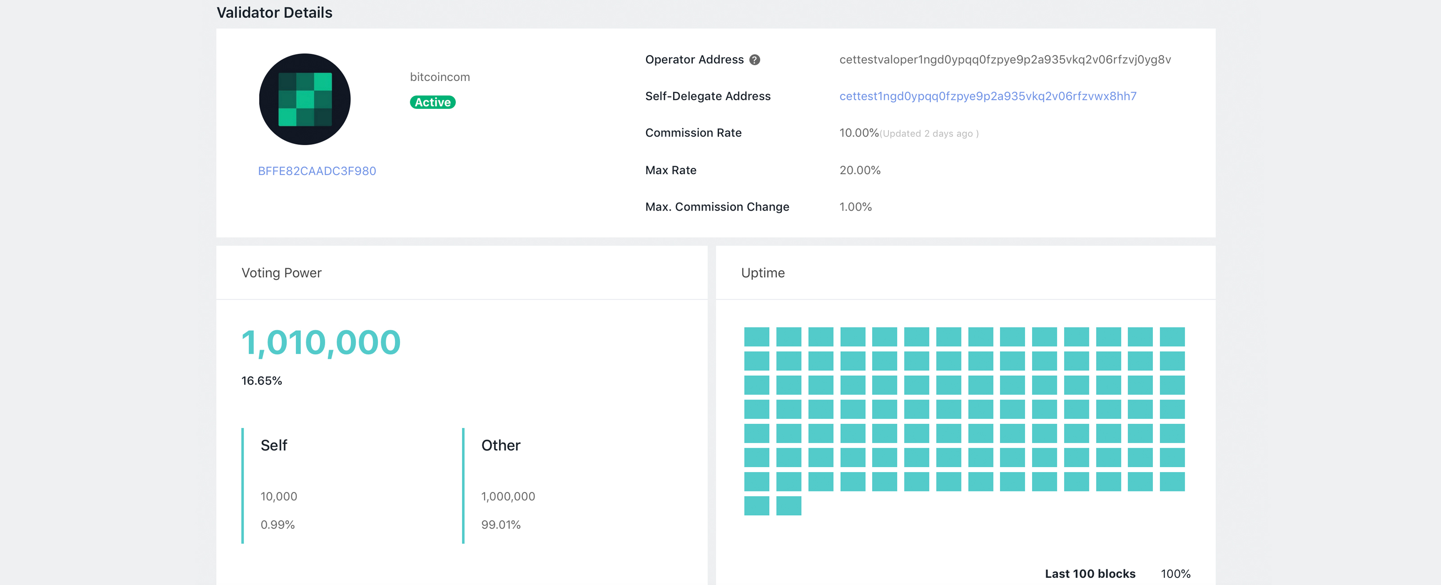Click the Max. Commission Change value 1.00%

855,207
